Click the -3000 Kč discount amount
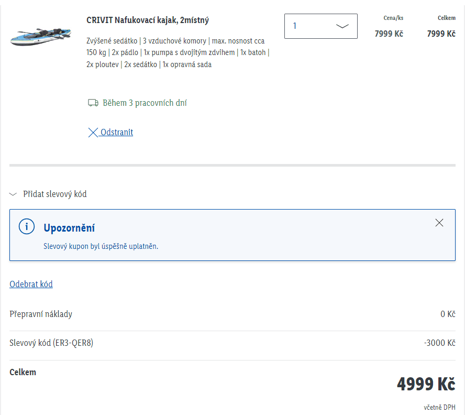 click(x=439, y=343)
